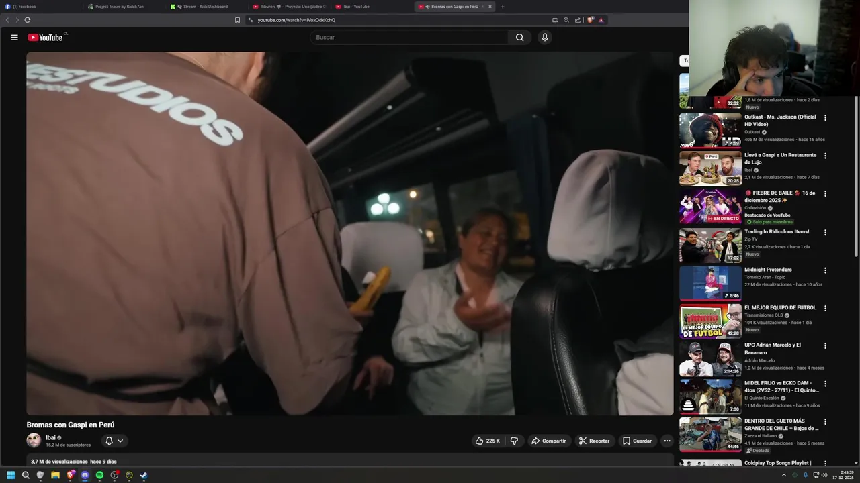Go back with the browser back arrow
Viewport: 860px width, 483px height.
point(7,20)
